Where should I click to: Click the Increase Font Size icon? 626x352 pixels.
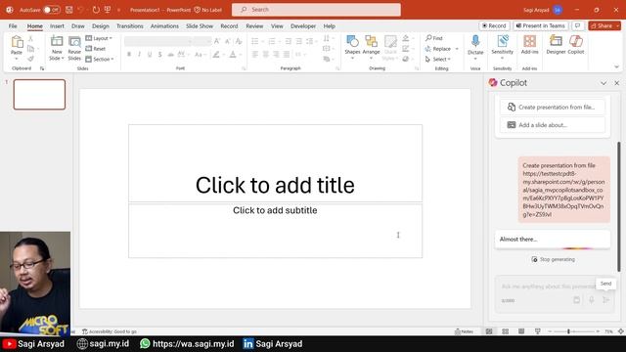pyautogui.click(x=217, y=41)
